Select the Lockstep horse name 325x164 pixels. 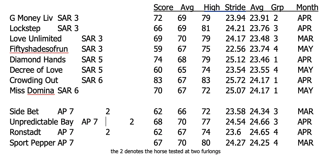[x=25, y=29]
